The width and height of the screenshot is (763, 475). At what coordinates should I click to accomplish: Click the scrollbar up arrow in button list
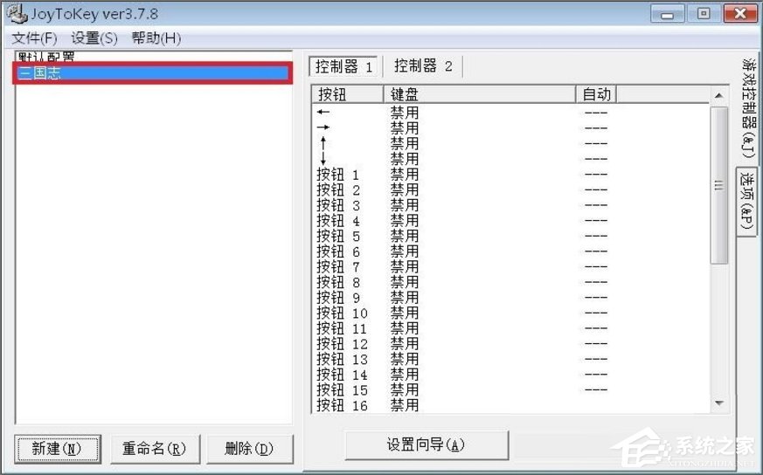point(719,96)
